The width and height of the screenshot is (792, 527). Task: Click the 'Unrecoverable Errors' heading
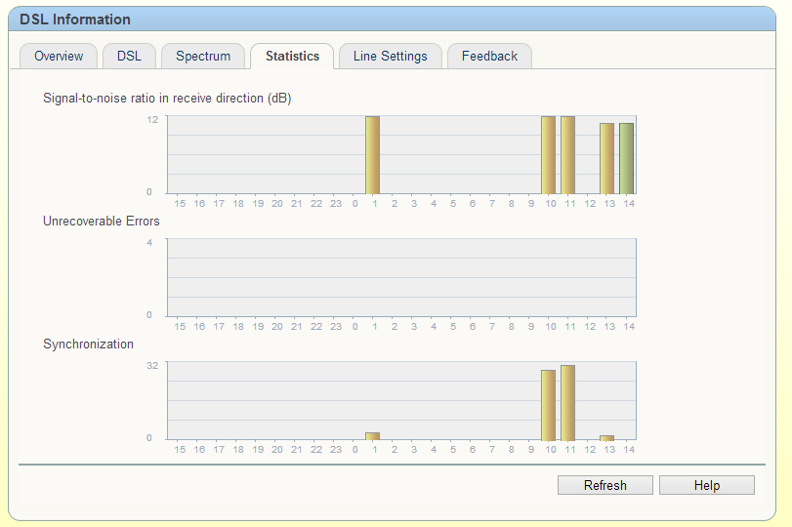101,222
